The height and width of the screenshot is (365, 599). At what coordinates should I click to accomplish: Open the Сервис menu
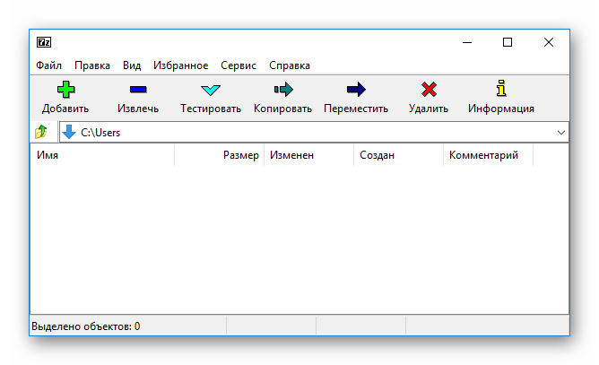pos(239,65)
